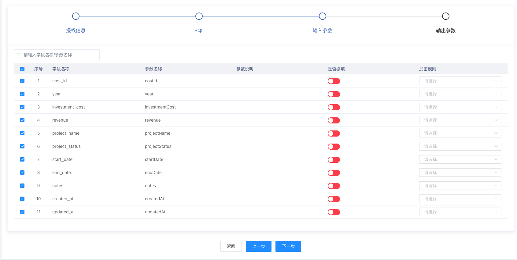Go to the 授权信息 step label

(x=76, y=30)
